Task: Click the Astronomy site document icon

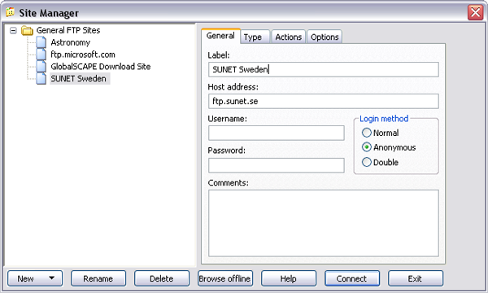Action: 41,42
